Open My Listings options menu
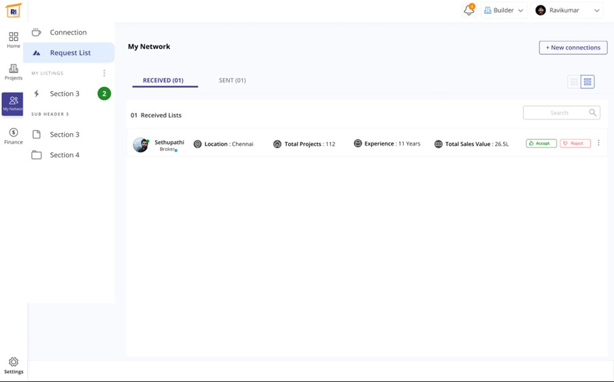614x382 pixels. 104,73
